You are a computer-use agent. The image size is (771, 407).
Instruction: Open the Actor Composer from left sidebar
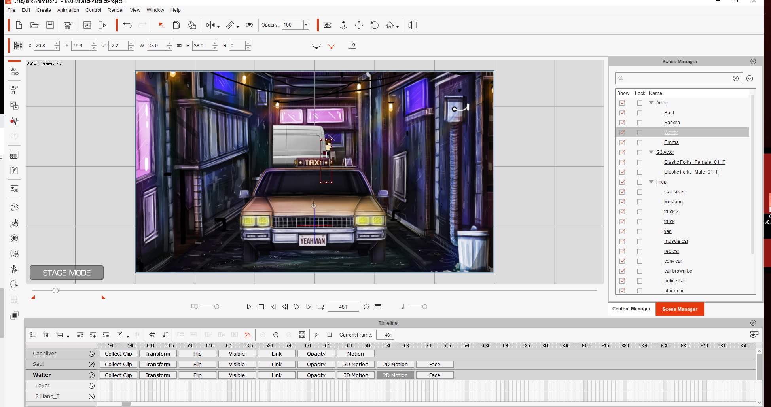(x=14, y=72)
